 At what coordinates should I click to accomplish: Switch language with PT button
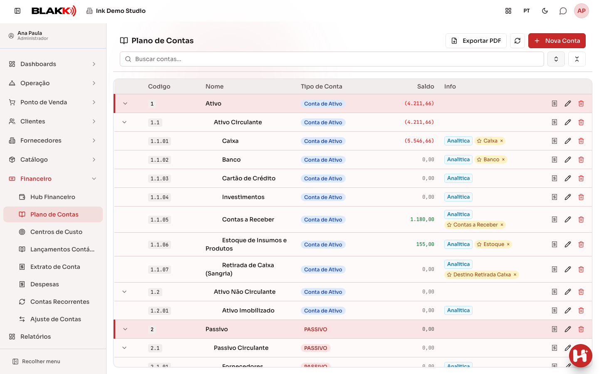[527, 11]
